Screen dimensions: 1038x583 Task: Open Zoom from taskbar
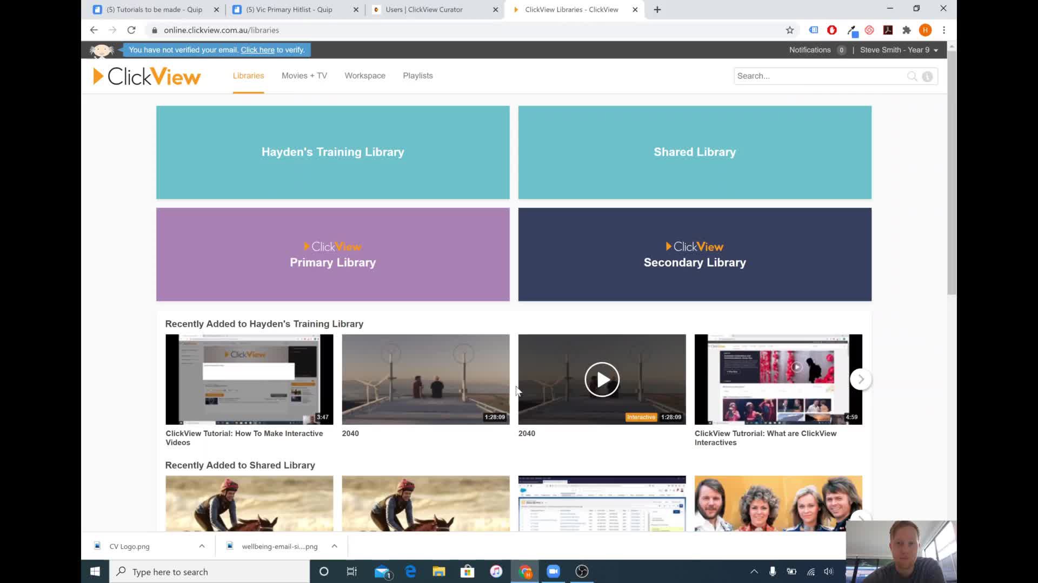tap(553, 572)
